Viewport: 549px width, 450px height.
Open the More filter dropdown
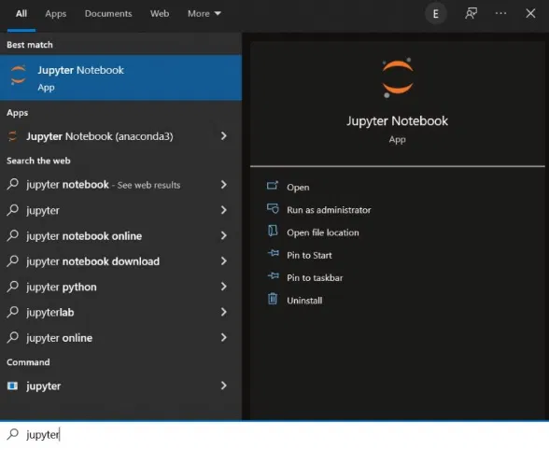(x=204, y=14)
